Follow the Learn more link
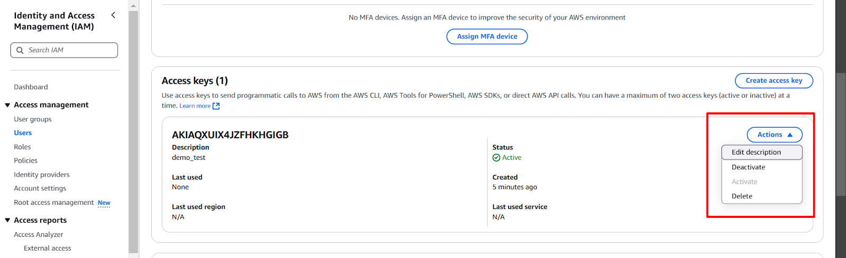This screenshot has height=258, width=846. click(x=195, y=106)
